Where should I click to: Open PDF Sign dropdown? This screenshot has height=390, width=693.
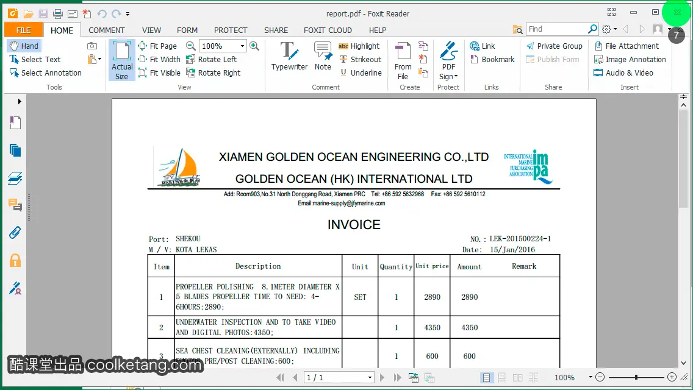pos(448,61)
